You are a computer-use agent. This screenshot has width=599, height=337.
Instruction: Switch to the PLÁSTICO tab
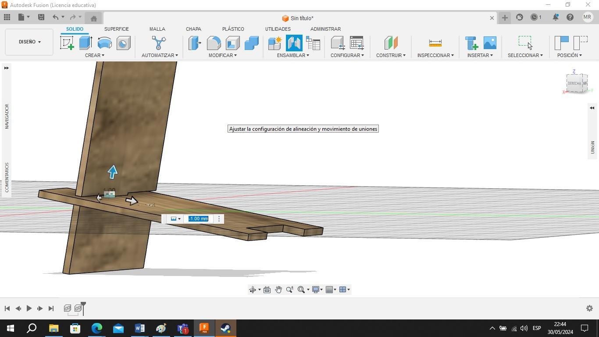233,29
